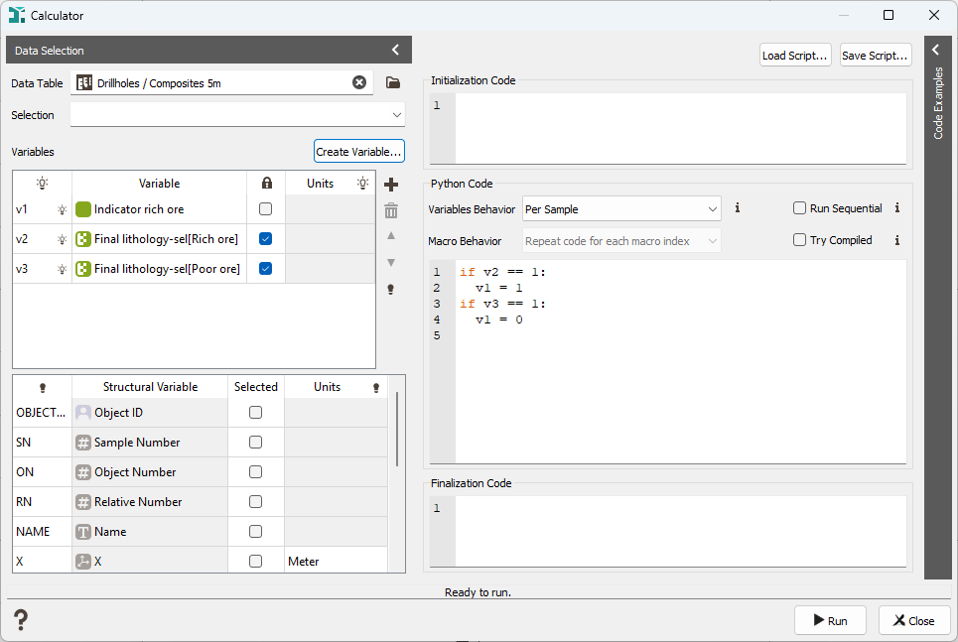
Task: Add a variable with the plus icon
Action: (x=391, y=186)
